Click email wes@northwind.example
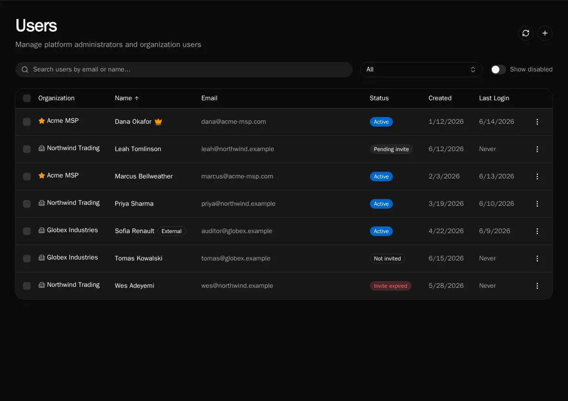Viewport: 568px width, 401px height. tap(237, 286)
